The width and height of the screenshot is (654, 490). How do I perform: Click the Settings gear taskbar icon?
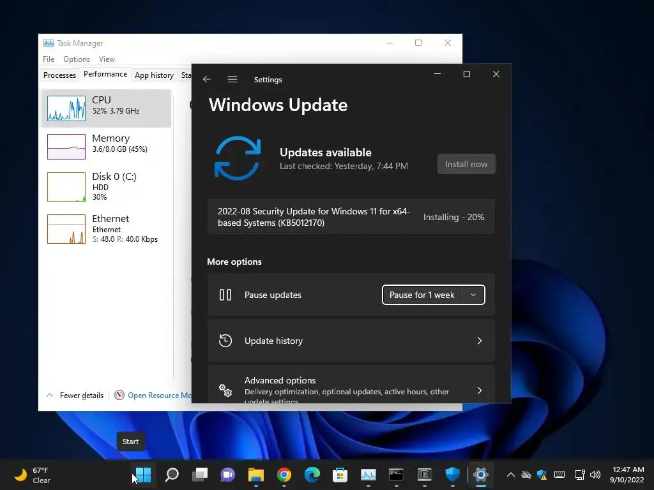click(x=480, y=475)
